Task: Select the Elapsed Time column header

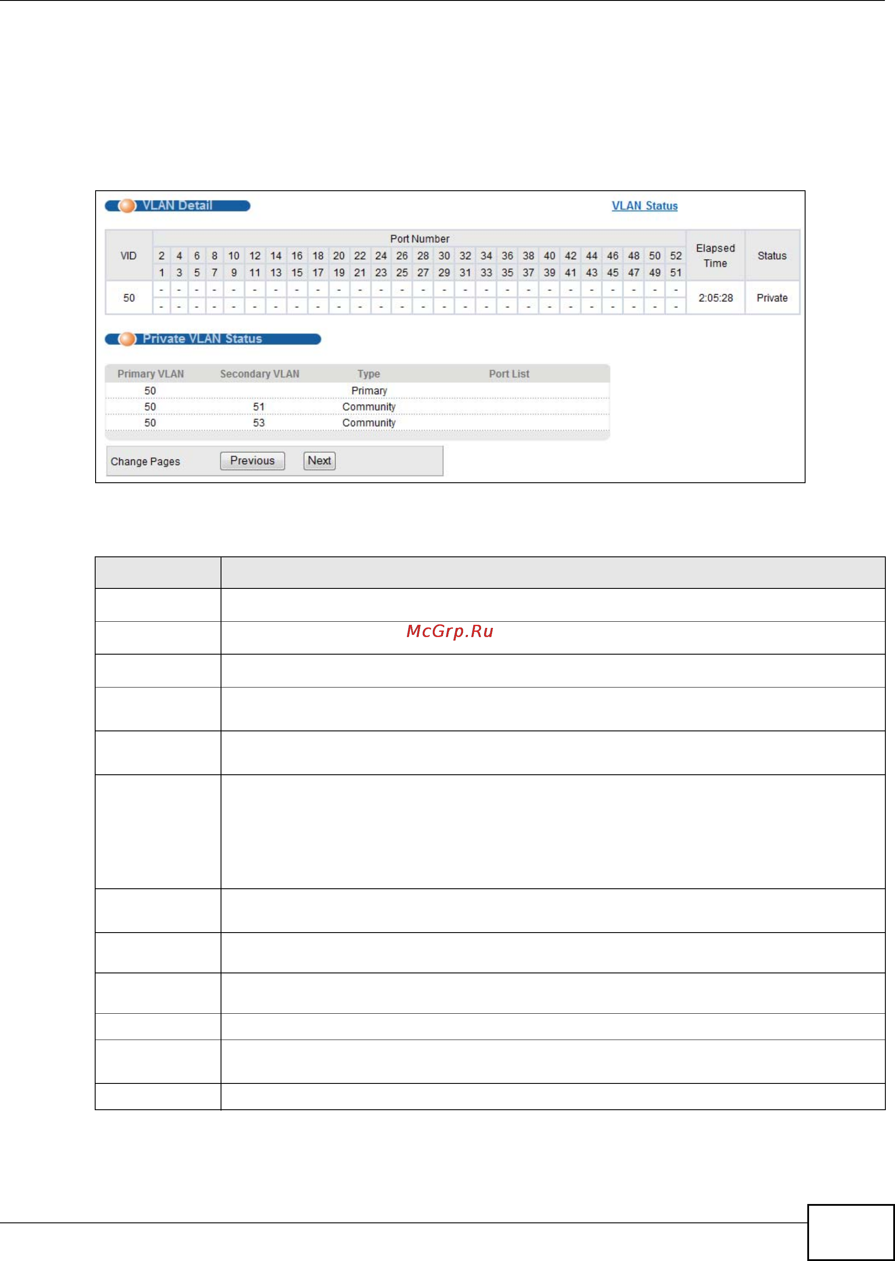Action: pos(715,256)
